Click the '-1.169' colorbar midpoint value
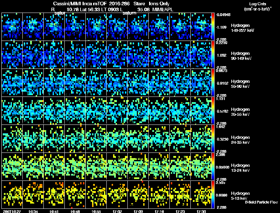The height and width of the screenshot is (213, 280). point(221,27)
